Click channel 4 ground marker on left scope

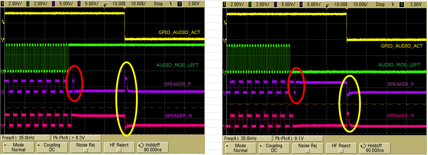3,125
